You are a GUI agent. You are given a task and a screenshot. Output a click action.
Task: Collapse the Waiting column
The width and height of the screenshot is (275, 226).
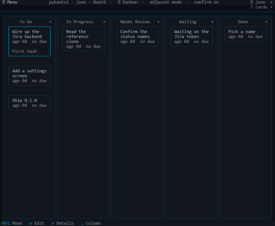[x=212, y=22]
